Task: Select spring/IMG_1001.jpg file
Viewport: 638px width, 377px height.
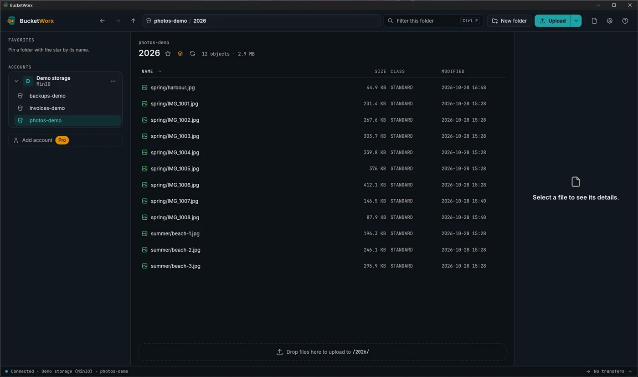Action: click(x=322, y=103)
